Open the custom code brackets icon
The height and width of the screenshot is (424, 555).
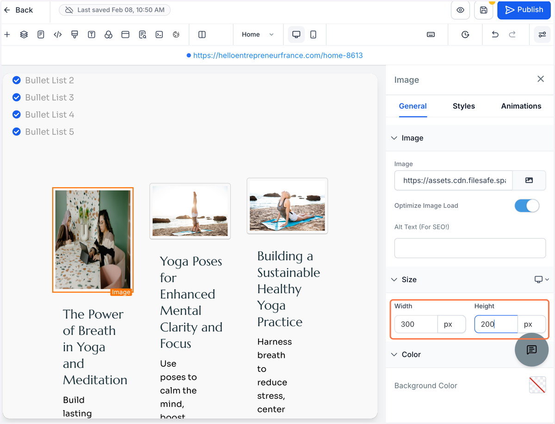[58, 35]
